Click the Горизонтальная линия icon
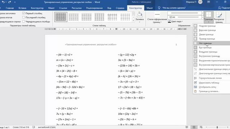Viewport: 230px width, 129px height. [195, 78]
